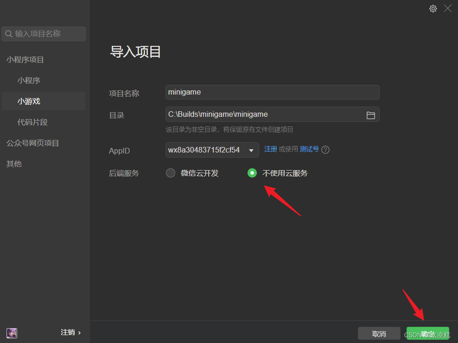
Task: Select the 微信云开发 radio button
Action: click(171, 173)
